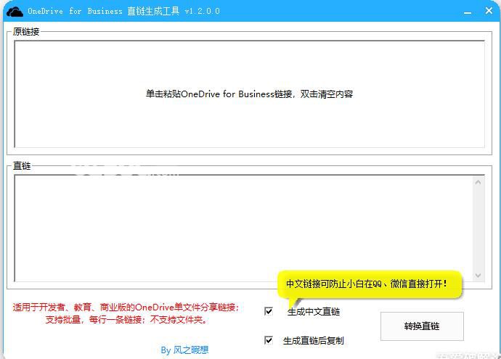Click the scroll down arrow in output box

point(478,276)
